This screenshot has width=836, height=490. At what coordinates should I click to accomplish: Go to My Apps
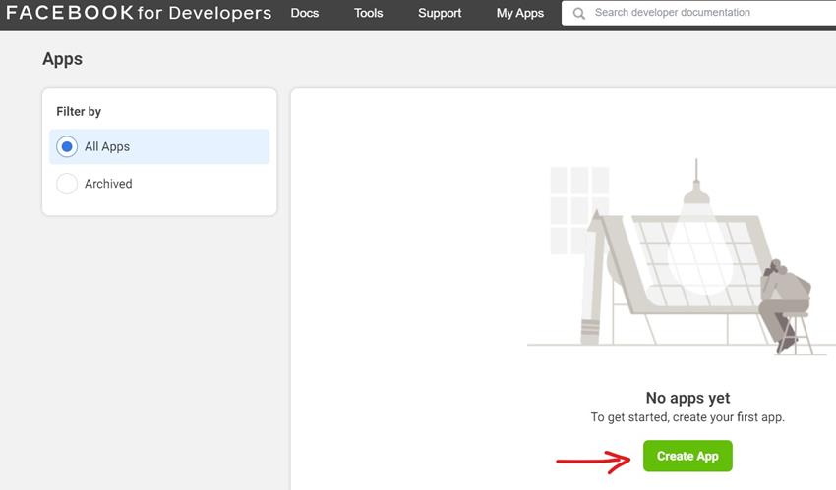tap(520, 13)
